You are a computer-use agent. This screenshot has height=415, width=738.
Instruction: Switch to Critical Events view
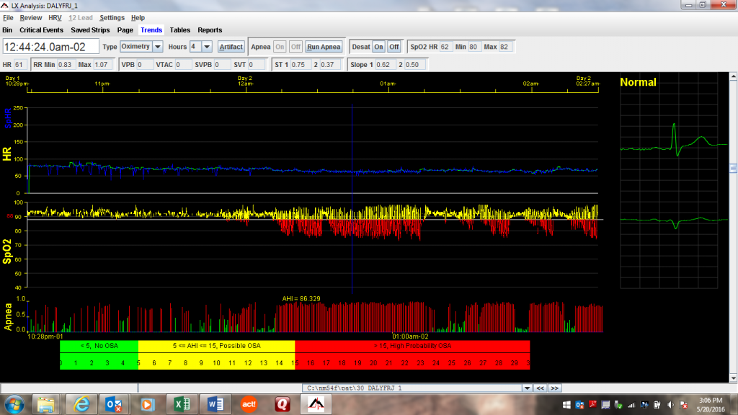(x=41, y=30)
